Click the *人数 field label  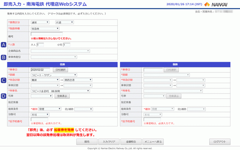(12, 45)
